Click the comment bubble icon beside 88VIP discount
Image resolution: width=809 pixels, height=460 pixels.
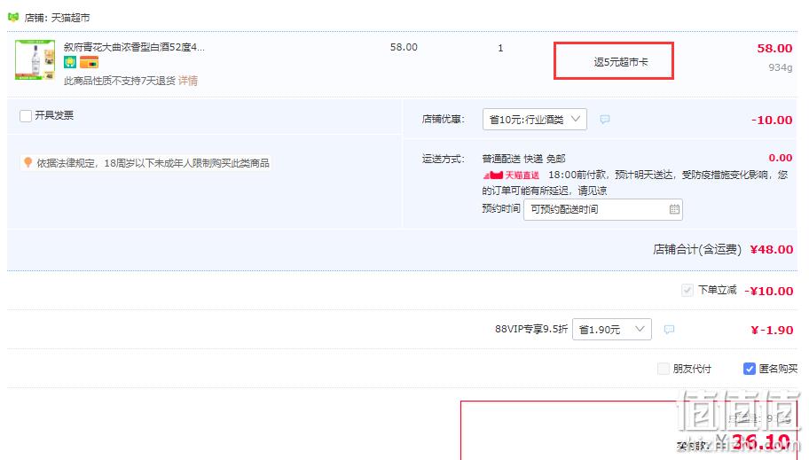pos(669,330)
